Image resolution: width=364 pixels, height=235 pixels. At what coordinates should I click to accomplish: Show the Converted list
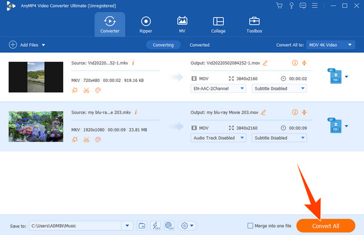coord(200,45)
